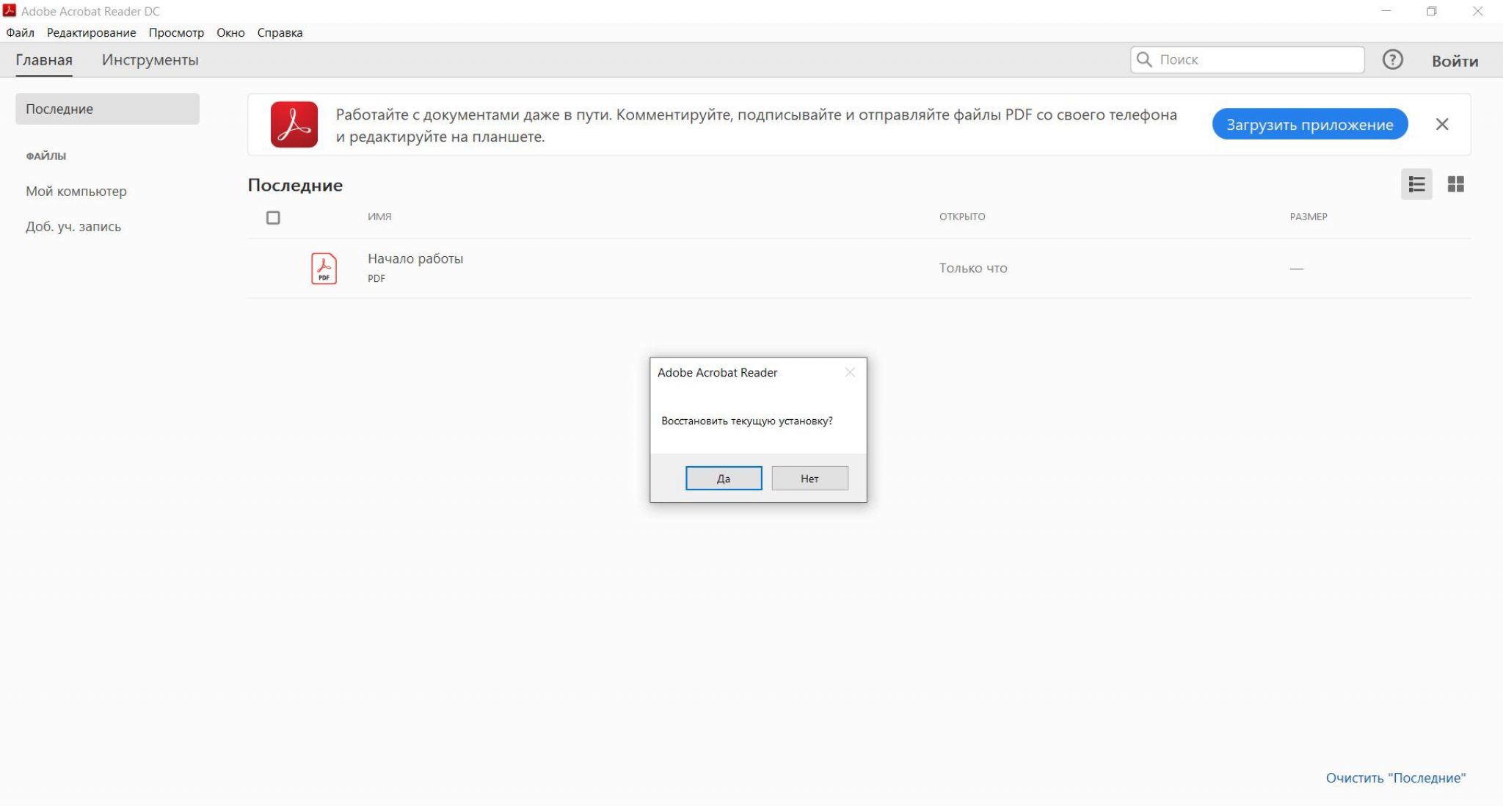The image size is (1503, 806).
Task: Select Последние in the sidebar
Action: coord(107,109)
